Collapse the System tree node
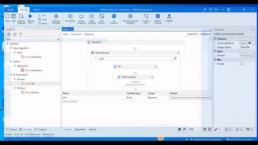Viewport: 258px width, 145px height. click(11, 61)
